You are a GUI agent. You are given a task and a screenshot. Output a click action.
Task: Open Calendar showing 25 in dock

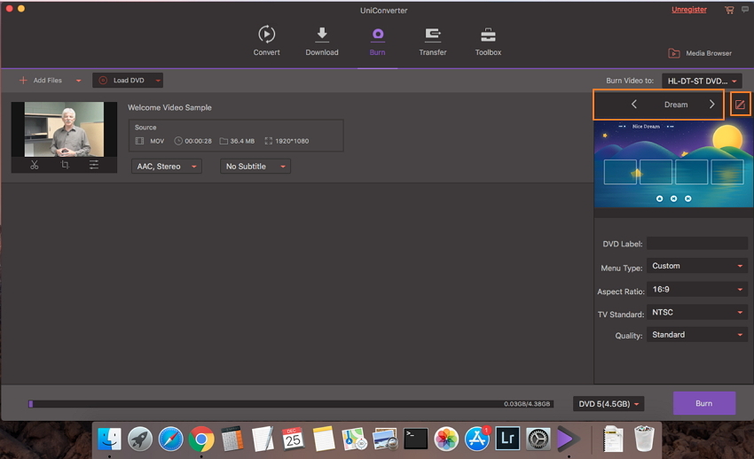coord(293,439)
